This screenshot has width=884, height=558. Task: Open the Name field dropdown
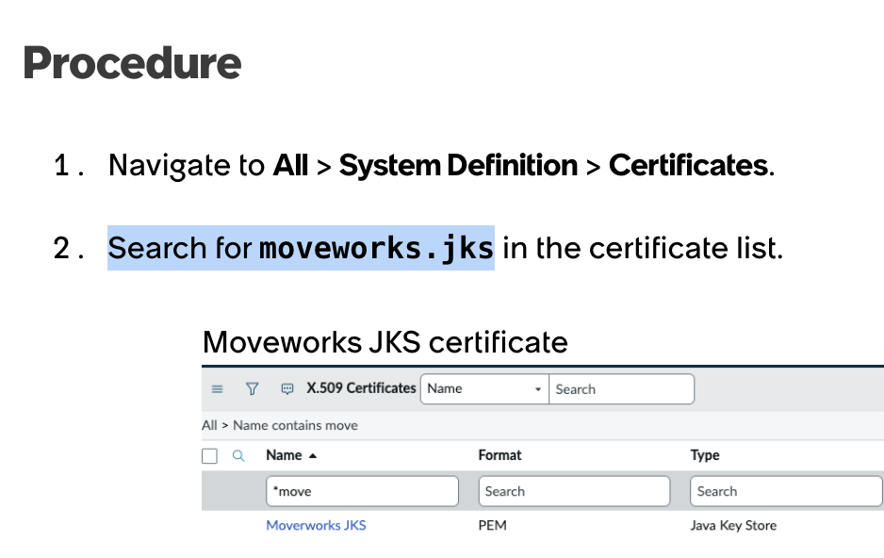[484, 389]
